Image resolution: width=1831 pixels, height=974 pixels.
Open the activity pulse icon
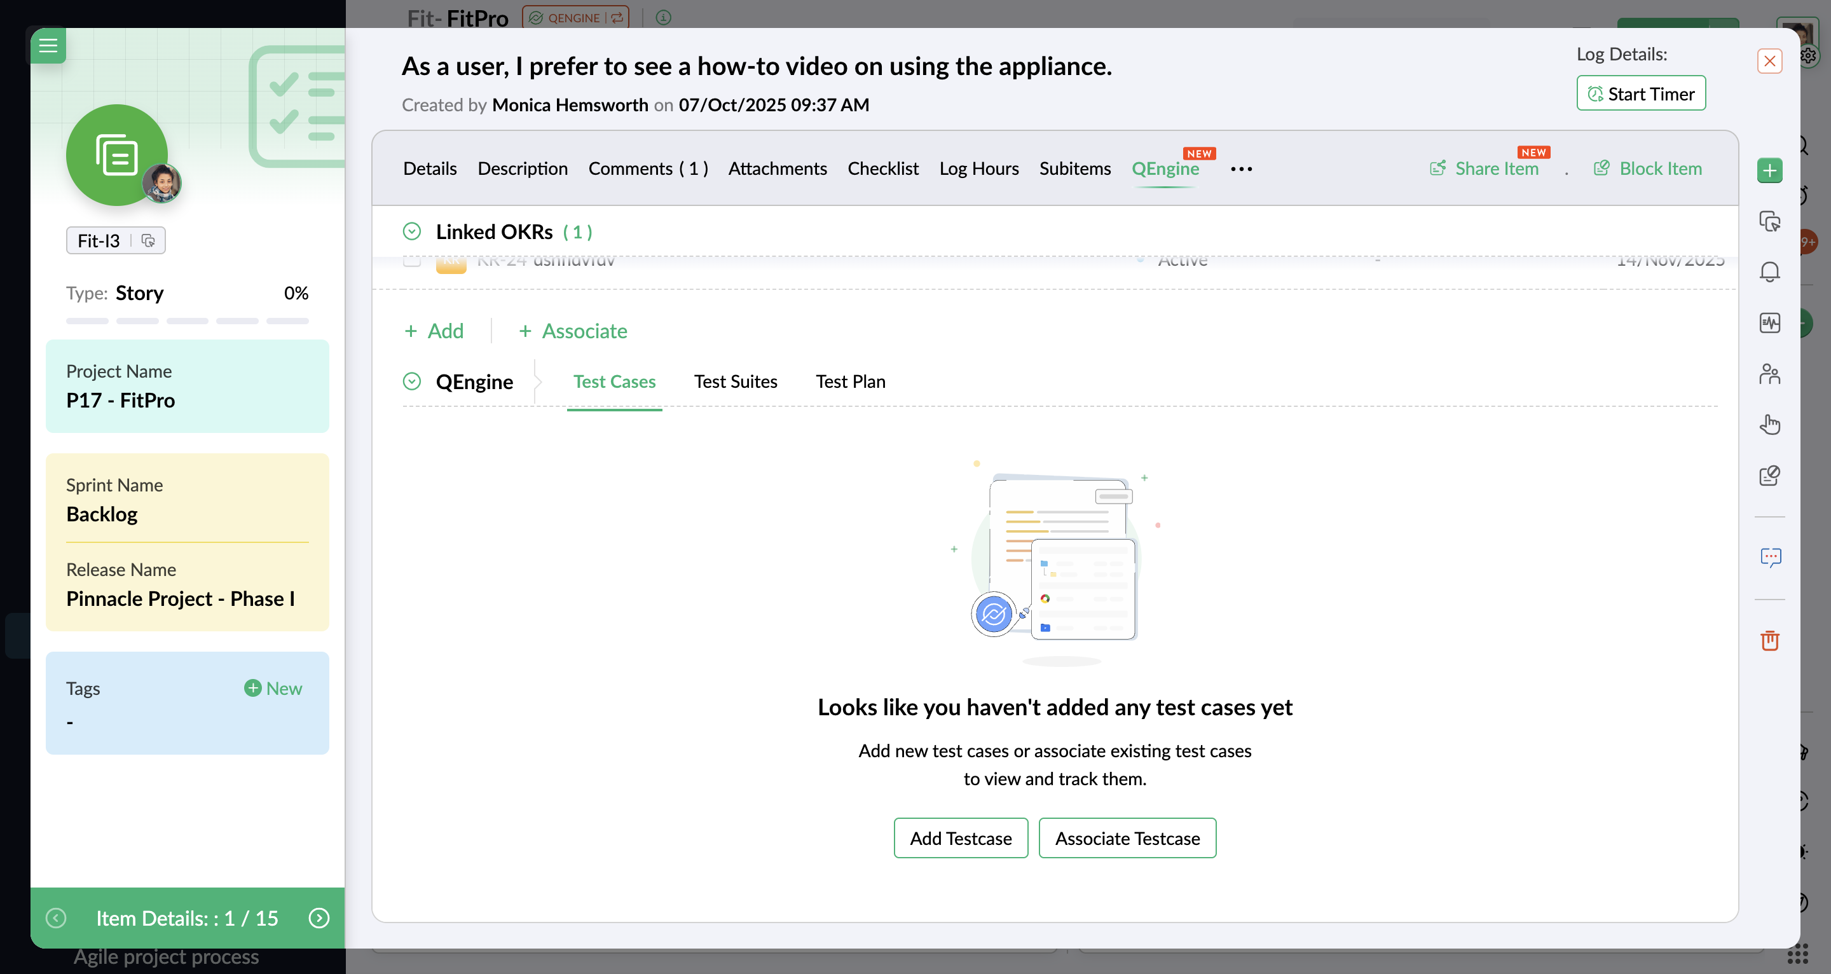[x=1769, y=323]
